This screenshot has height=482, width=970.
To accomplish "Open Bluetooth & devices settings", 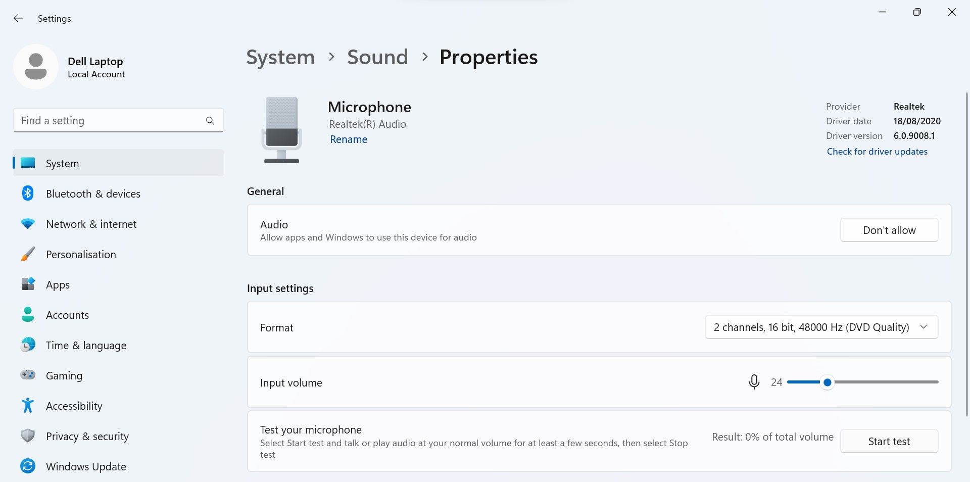I will click(93, 194).
